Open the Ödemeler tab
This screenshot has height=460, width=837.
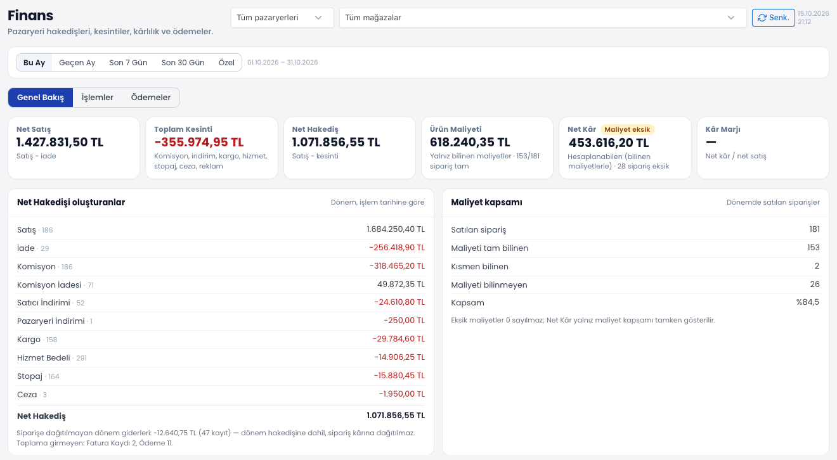(x=151, y=98)
